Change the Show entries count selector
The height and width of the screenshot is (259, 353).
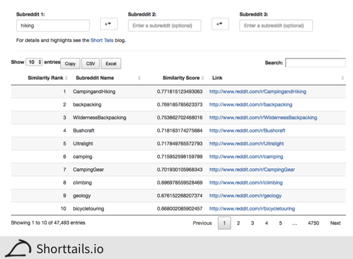click(35, 62)
